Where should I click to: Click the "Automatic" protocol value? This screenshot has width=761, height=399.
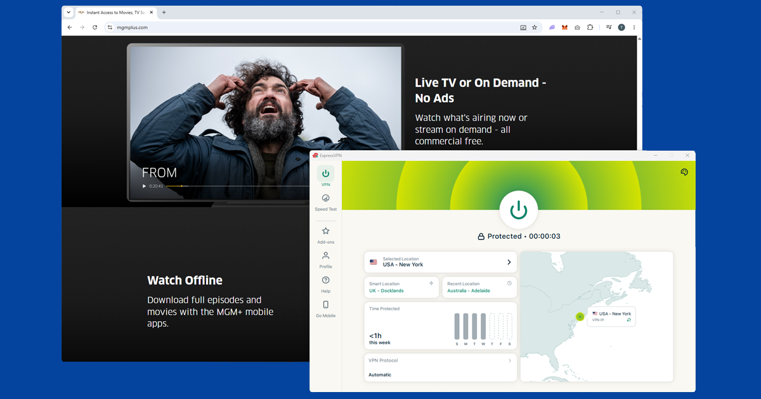(x=380, y=375)
